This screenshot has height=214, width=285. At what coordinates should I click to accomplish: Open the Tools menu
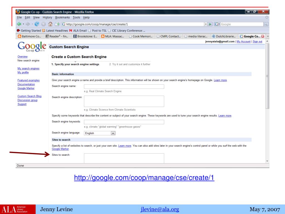pos(76,18)
